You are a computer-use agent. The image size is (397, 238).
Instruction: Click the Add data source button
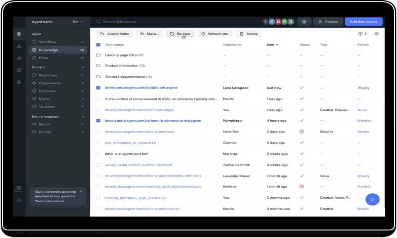click(364, 22)
